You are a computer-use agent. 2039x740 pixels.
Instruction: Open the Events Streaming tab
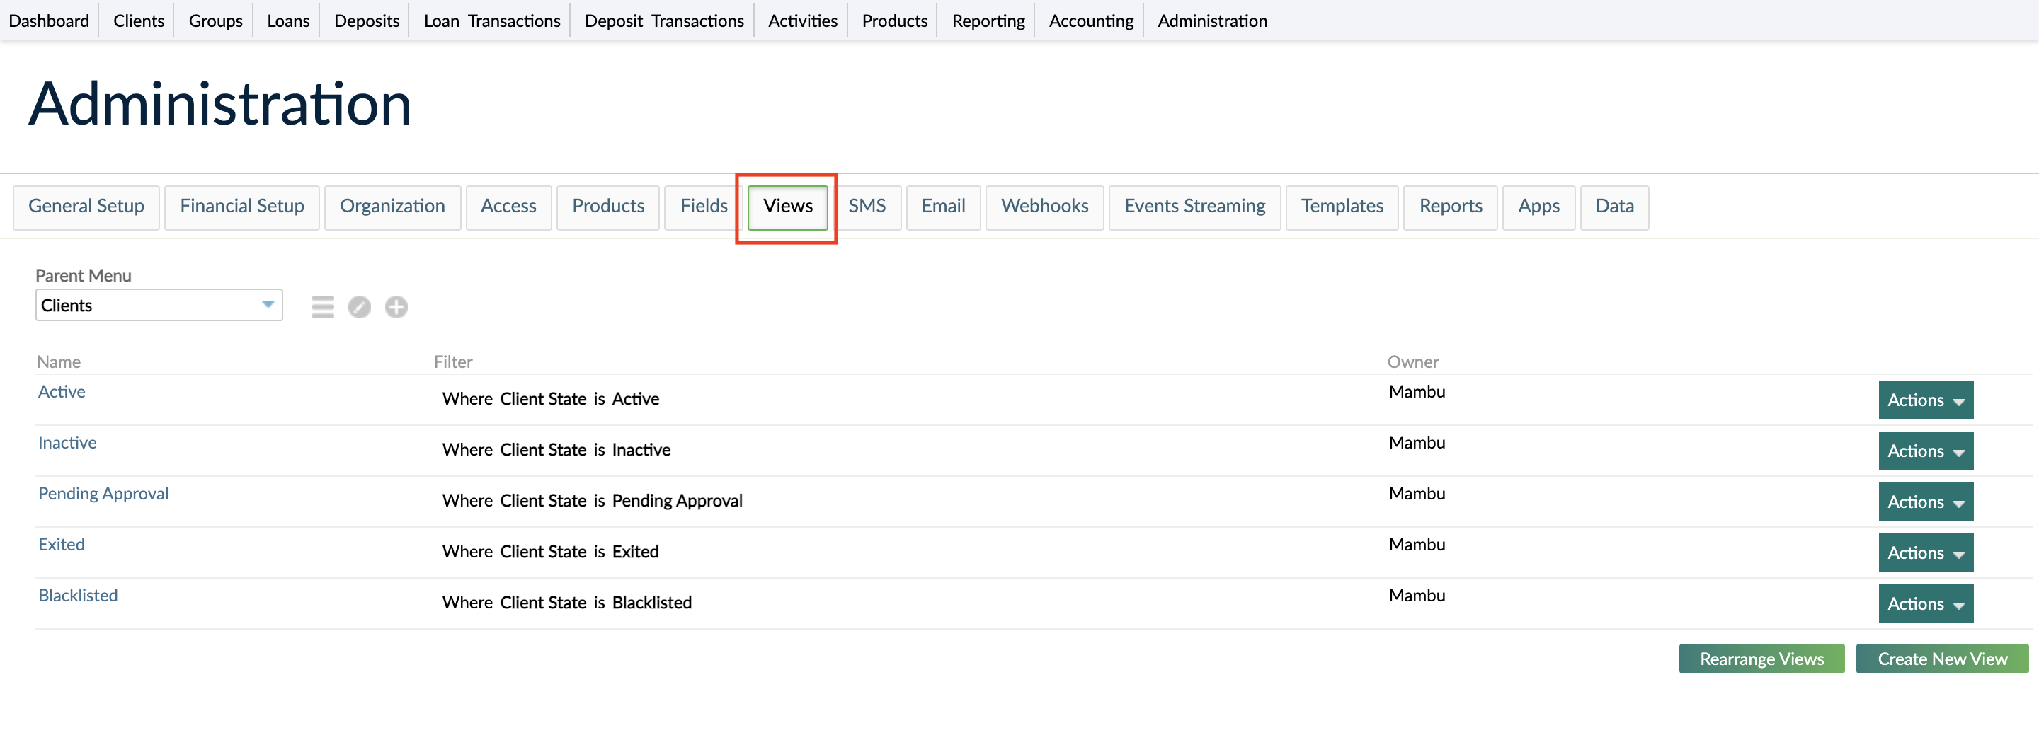click(x=1194, y=207)
